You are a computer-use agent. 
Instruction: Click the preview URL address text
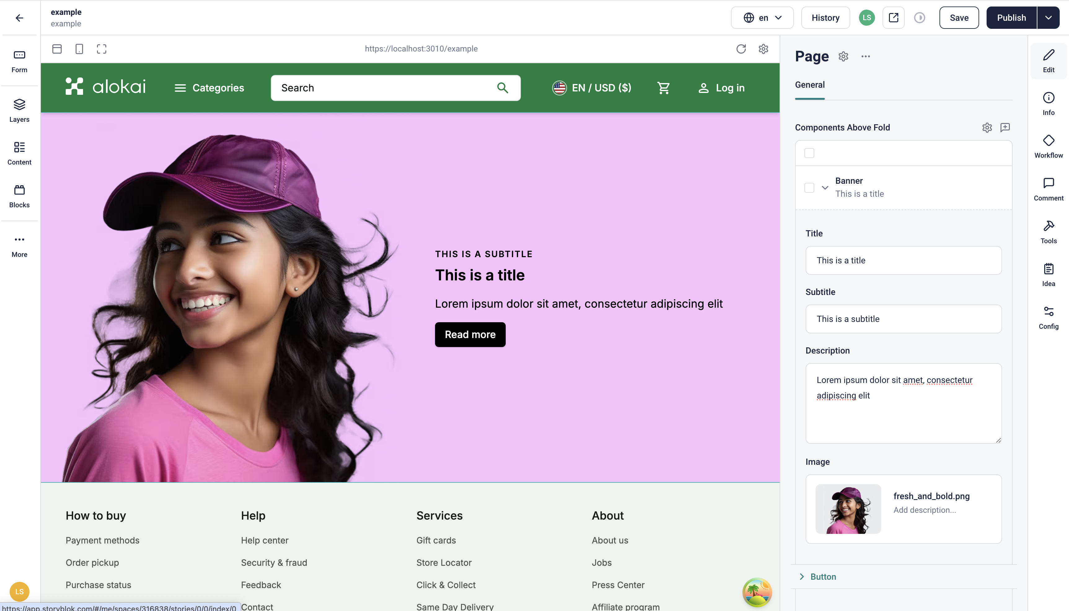[x=421, y=49]
